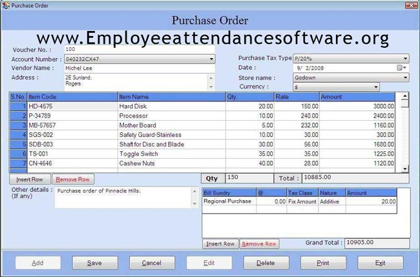This screenshot has width=420, height=277.
Task: Click the Additive nature cell
Action: pyautogui.click(x=332, y=201)
